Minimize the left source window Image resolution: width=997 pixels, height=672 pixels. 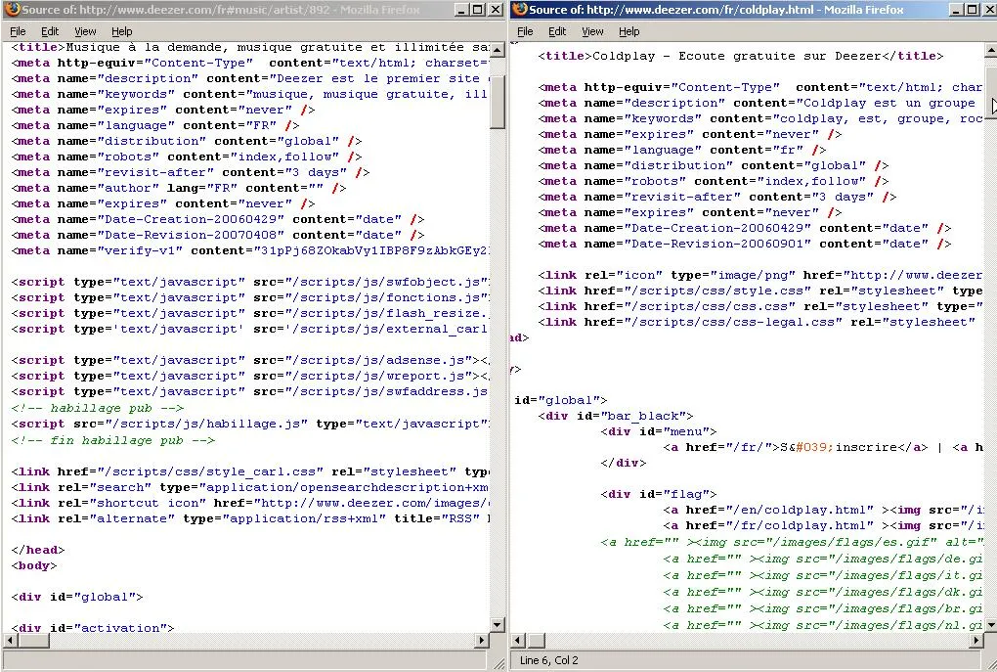[462, 10]
